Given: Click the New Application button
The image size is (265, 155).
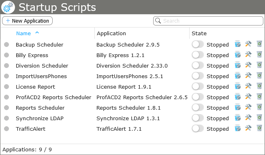Looking at the screenshot, I should pyautogui.click(x=28, y=21).
